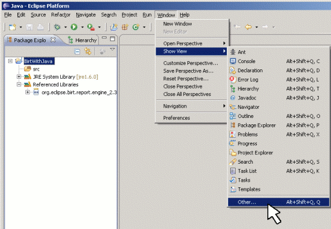This screenshot has width=331, height=229.
Task: Open the Package Explorer view menu triangle
Action: pyautogui.click(x=112, y=49)
